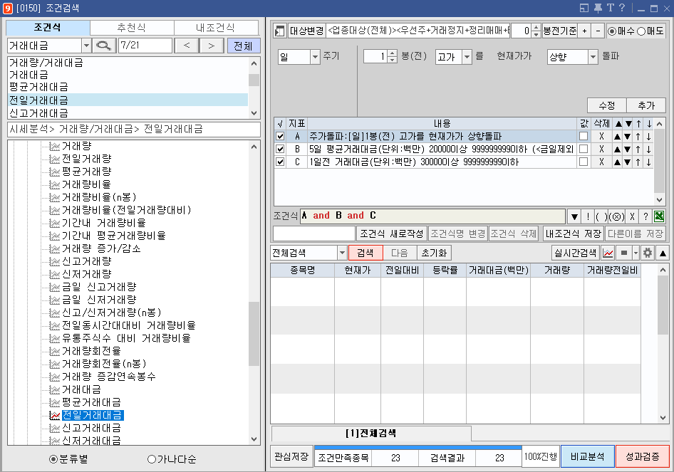
Task: Click the 성과검증 button
Action: coord(642,456)
